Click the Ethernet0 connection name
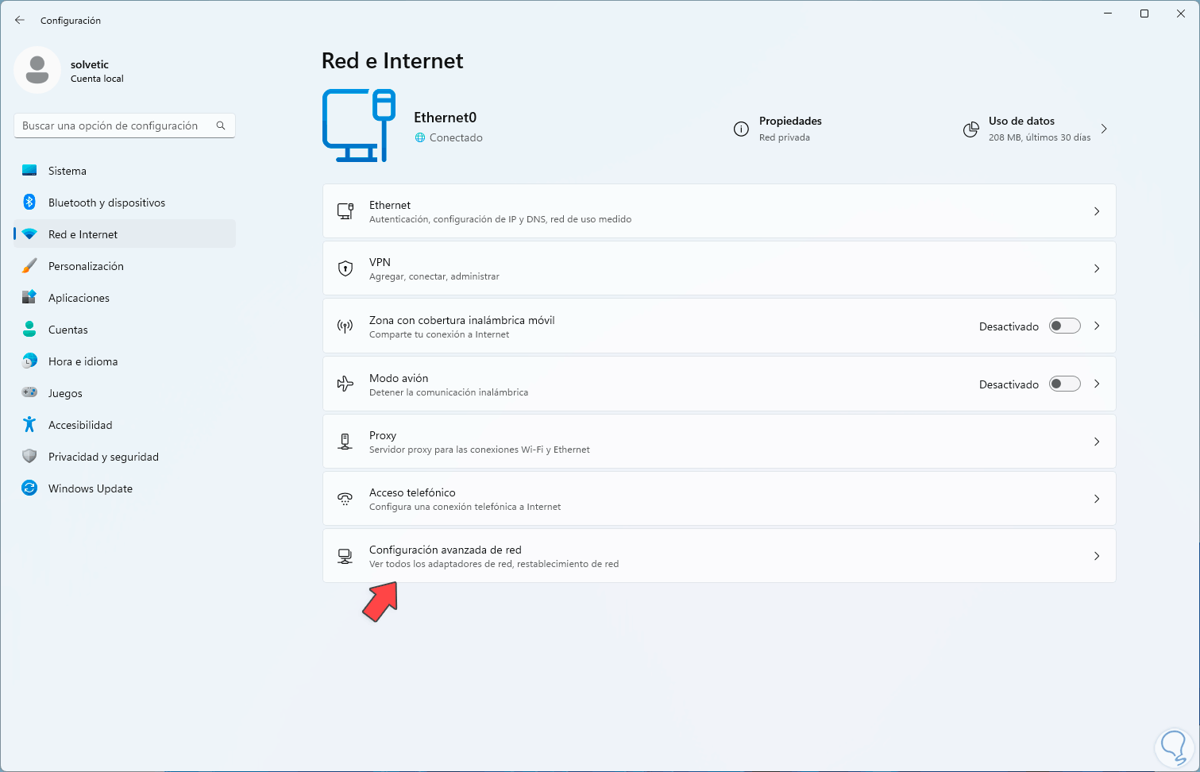 [445, 118]
